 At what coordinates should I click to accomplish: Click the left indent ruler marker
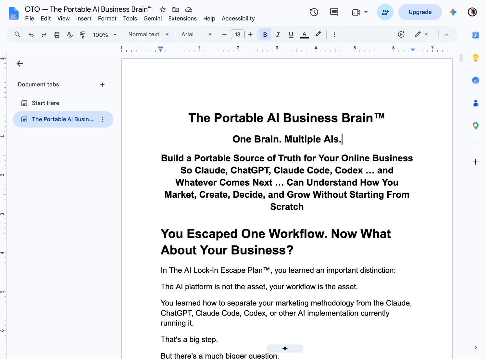tap(160, 49)
